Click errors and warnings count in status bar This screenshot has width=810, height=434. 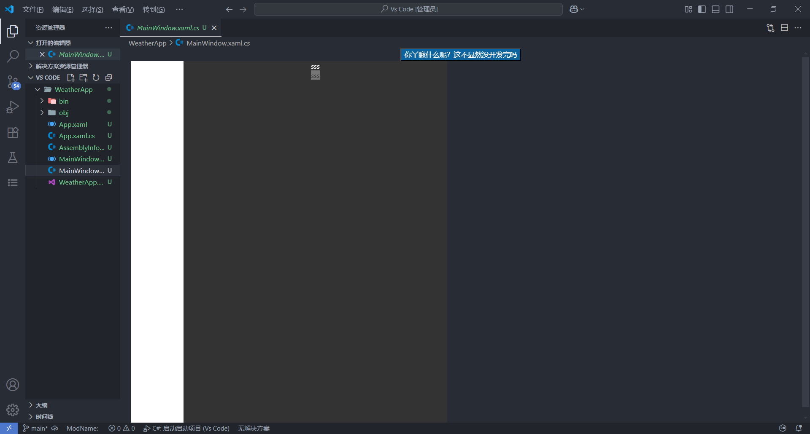[x=121, y=428]
